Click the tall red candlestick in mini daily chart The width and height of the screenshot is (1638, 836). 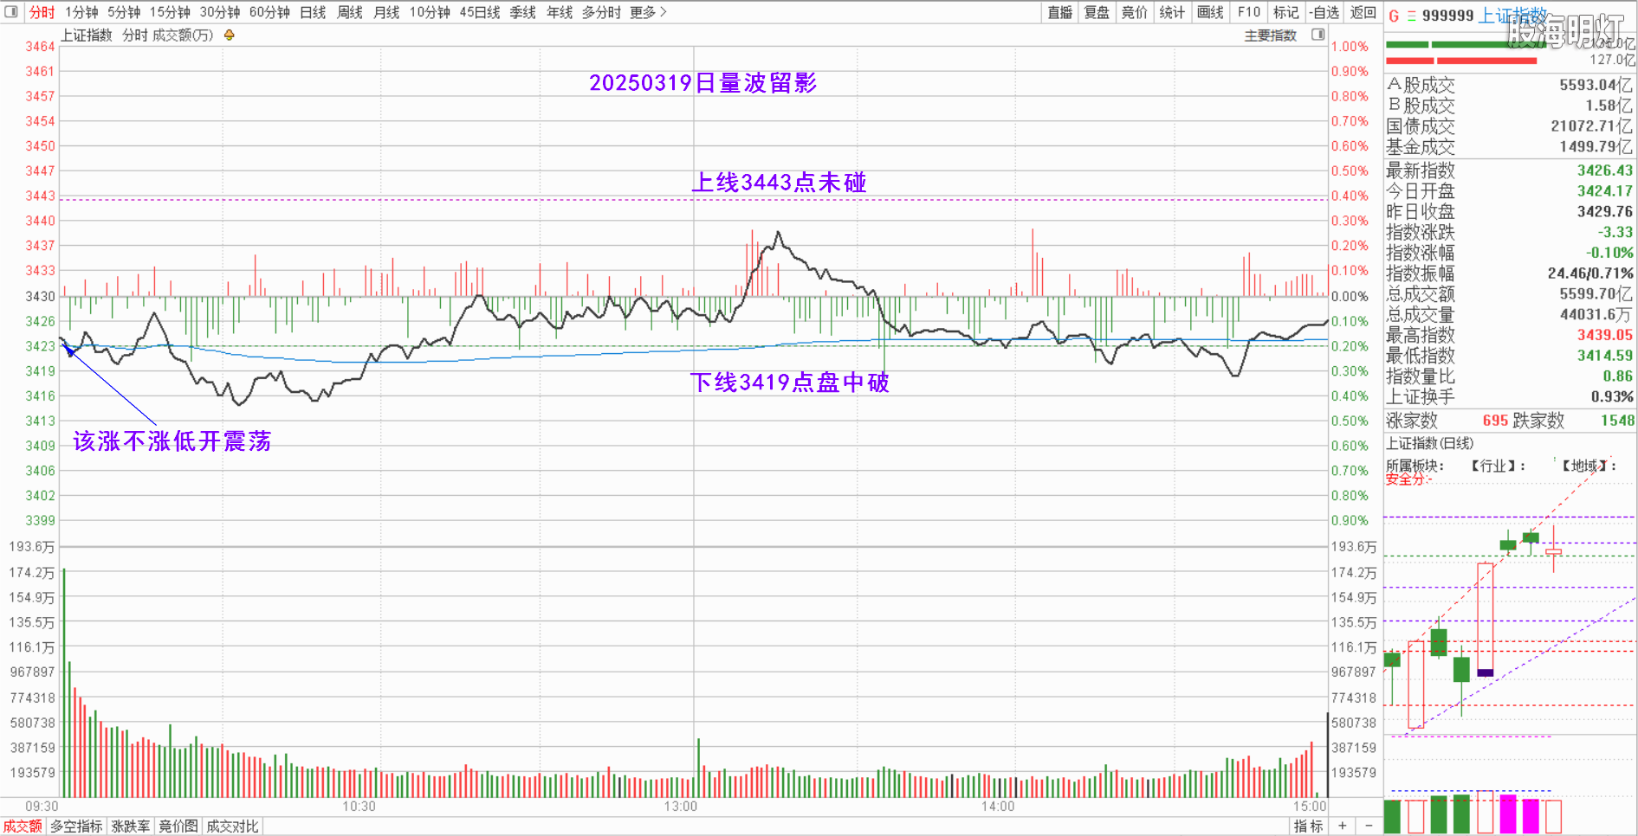pos(1486,619)
